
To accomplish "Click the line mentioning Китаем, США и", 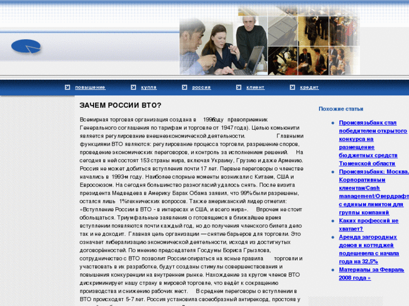I will pyautogui.click(x=187, y=176).
